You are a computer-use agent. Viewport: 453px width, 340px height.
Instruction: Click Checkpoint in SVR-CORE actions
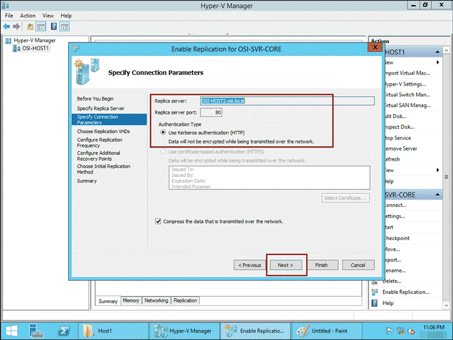pyautogui.click(x=397, y=238)
